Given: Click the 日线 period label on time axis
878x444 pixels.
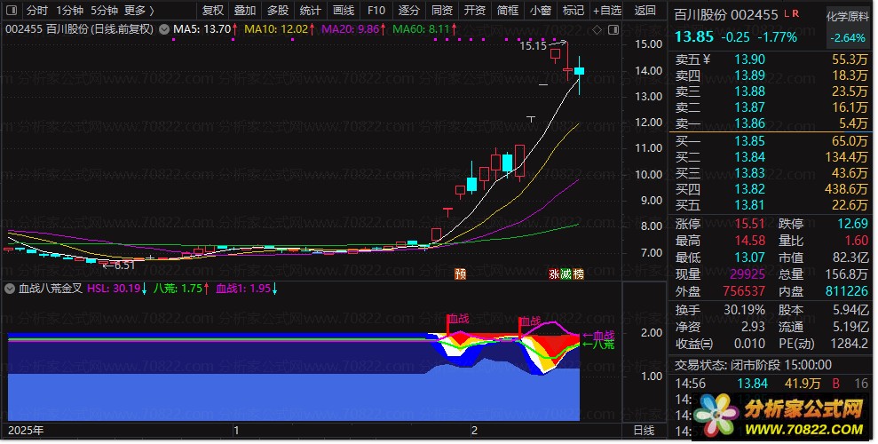Looking at the screenshot, I should tap(644, 430).
